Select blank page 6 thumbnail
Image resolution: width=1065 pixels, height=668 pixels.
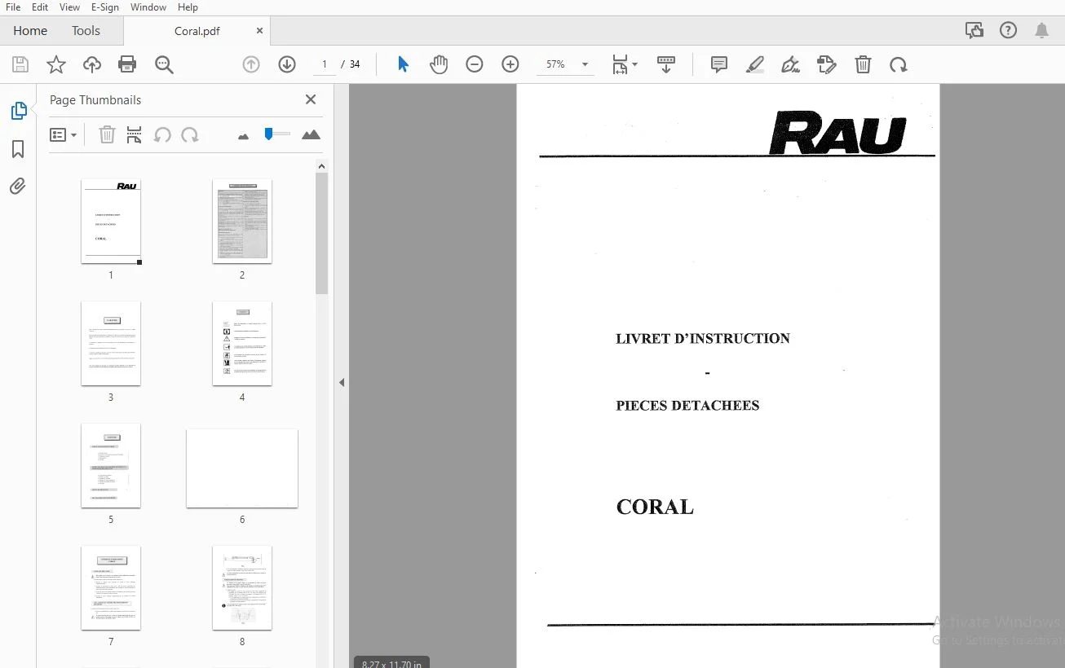242,468
